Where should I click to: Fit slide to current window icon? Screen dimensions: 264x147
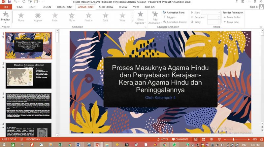[261, 139]
